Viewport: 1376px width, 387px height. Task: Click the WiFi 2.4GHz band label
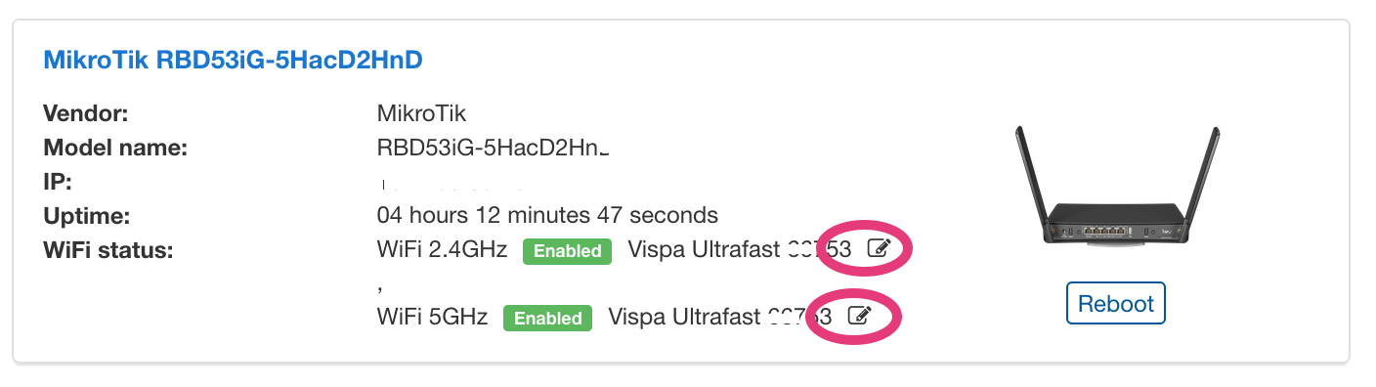coord(442,249)
